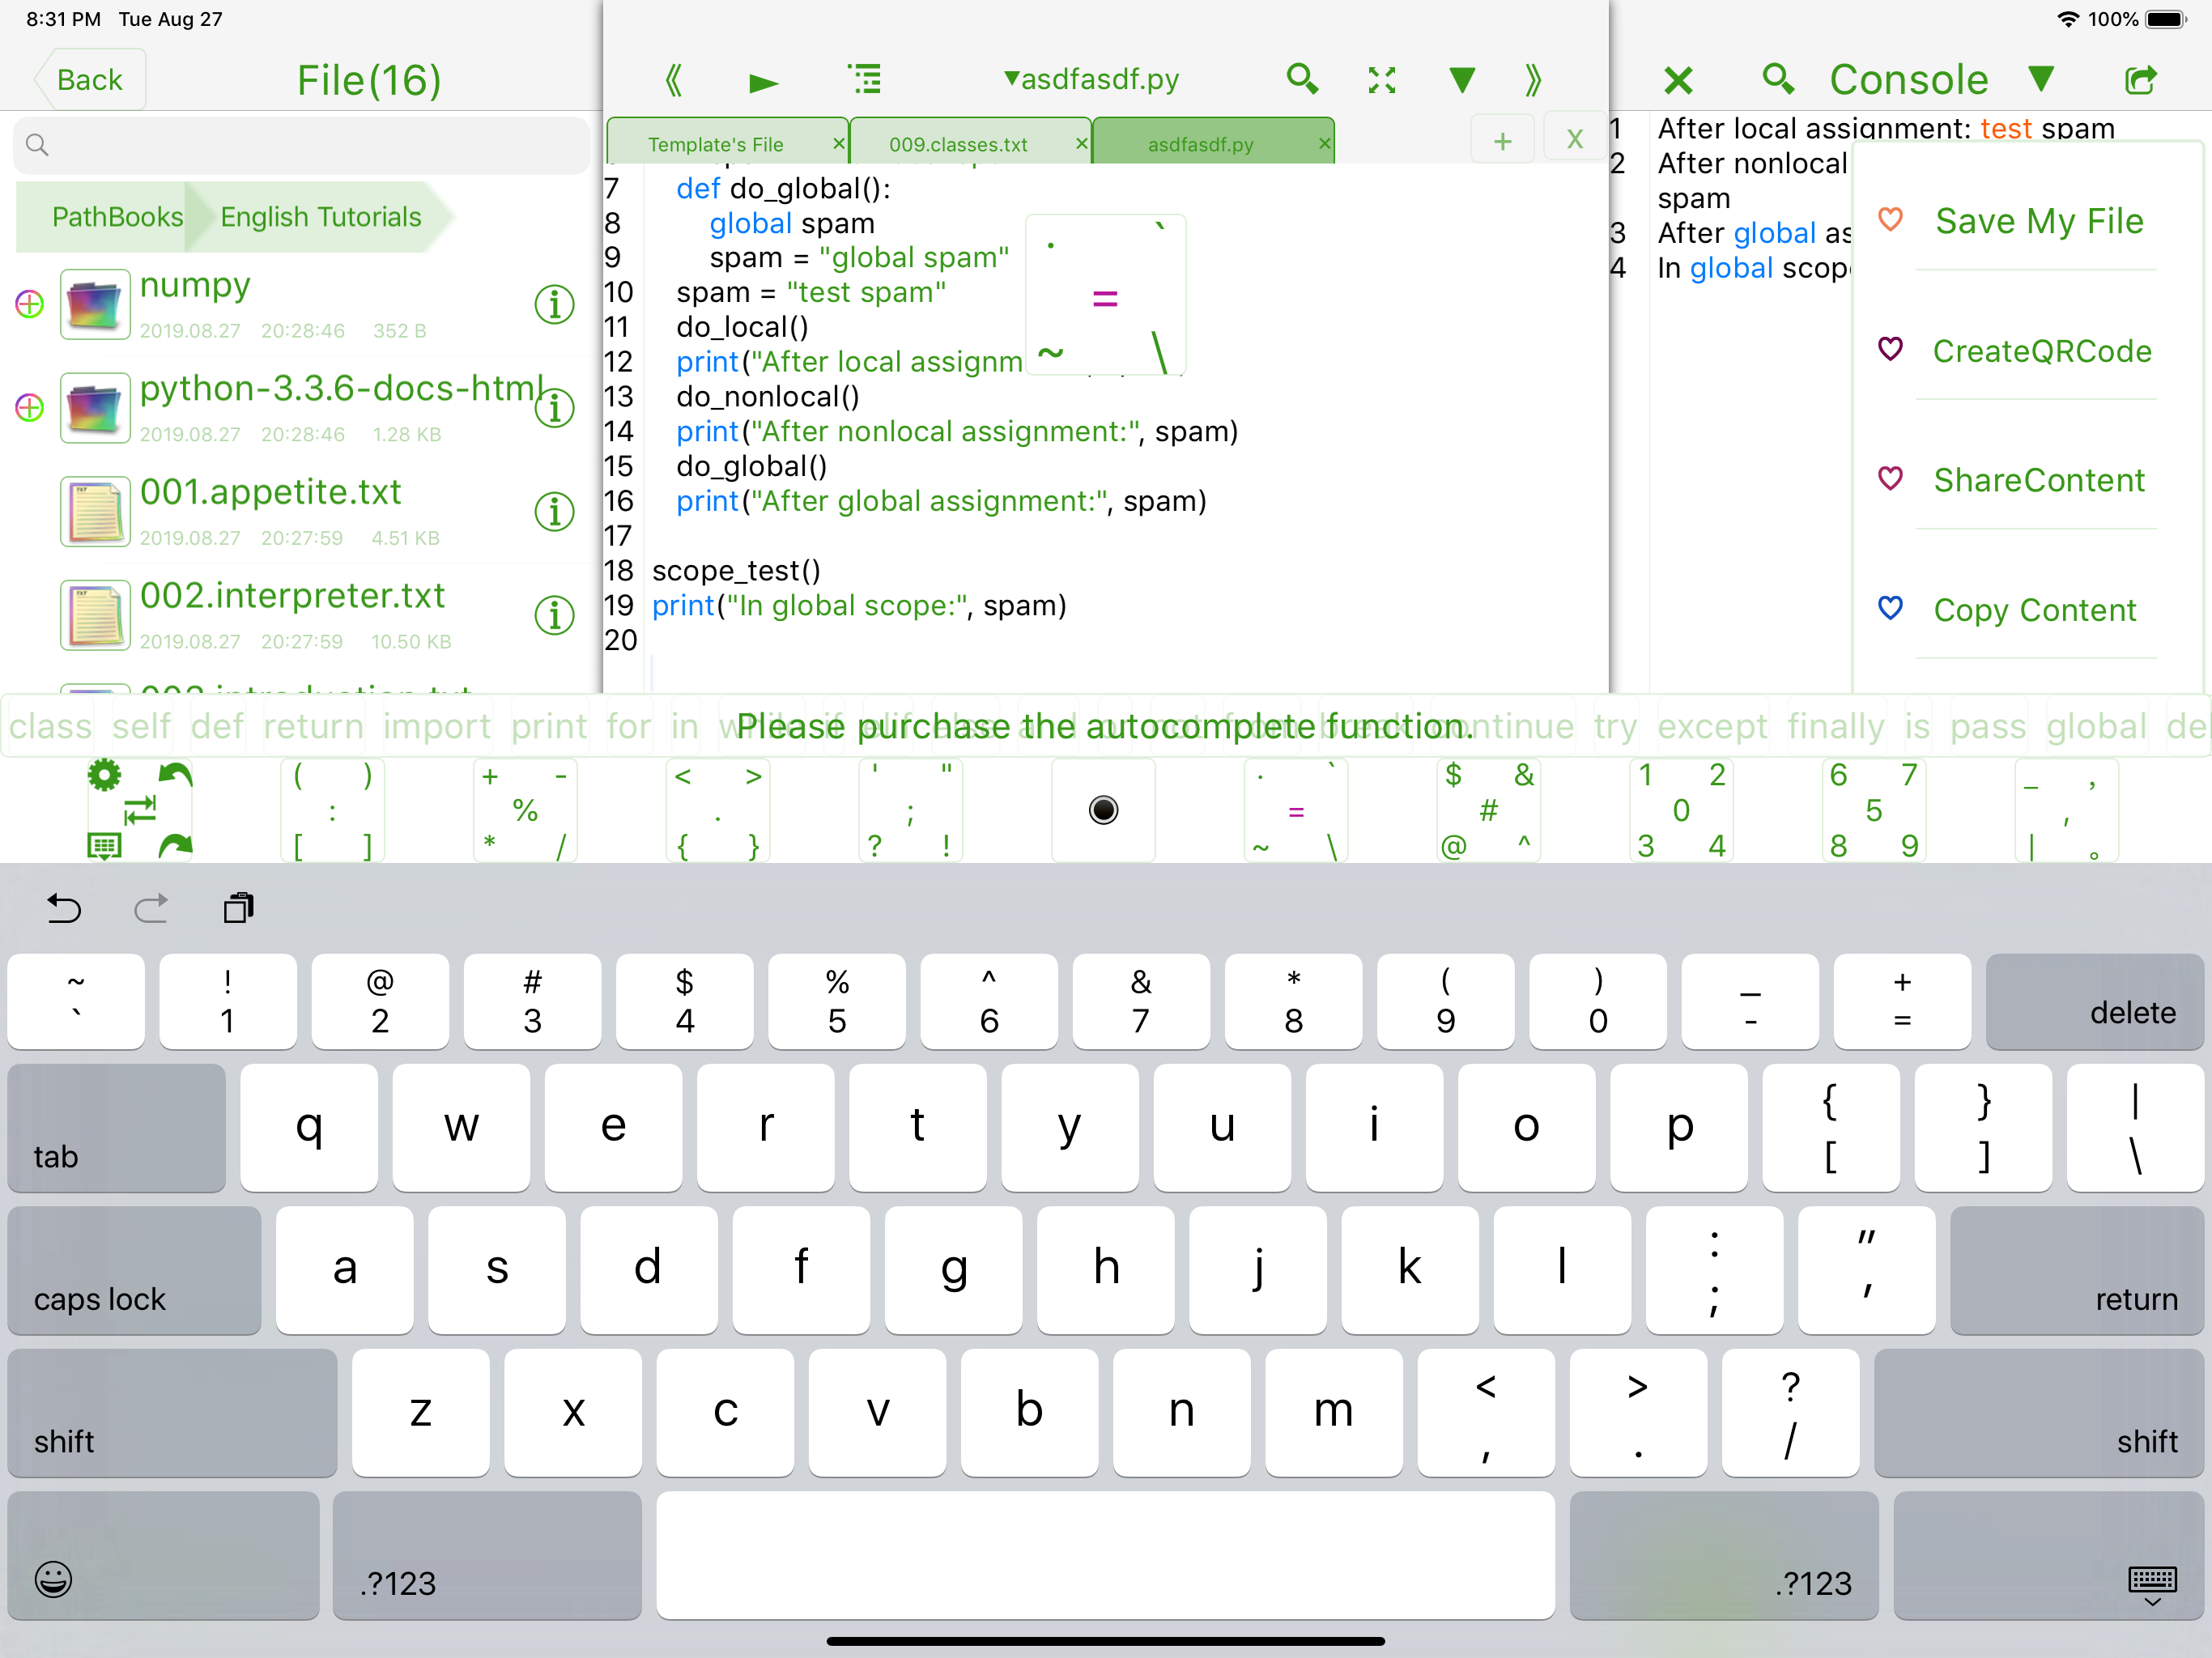
Task: Open the console share icon
Action: coord(2140,79)
